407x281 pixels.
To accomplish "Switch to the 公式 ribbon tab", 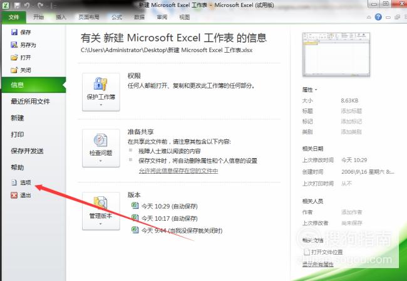I will [117, 17].
